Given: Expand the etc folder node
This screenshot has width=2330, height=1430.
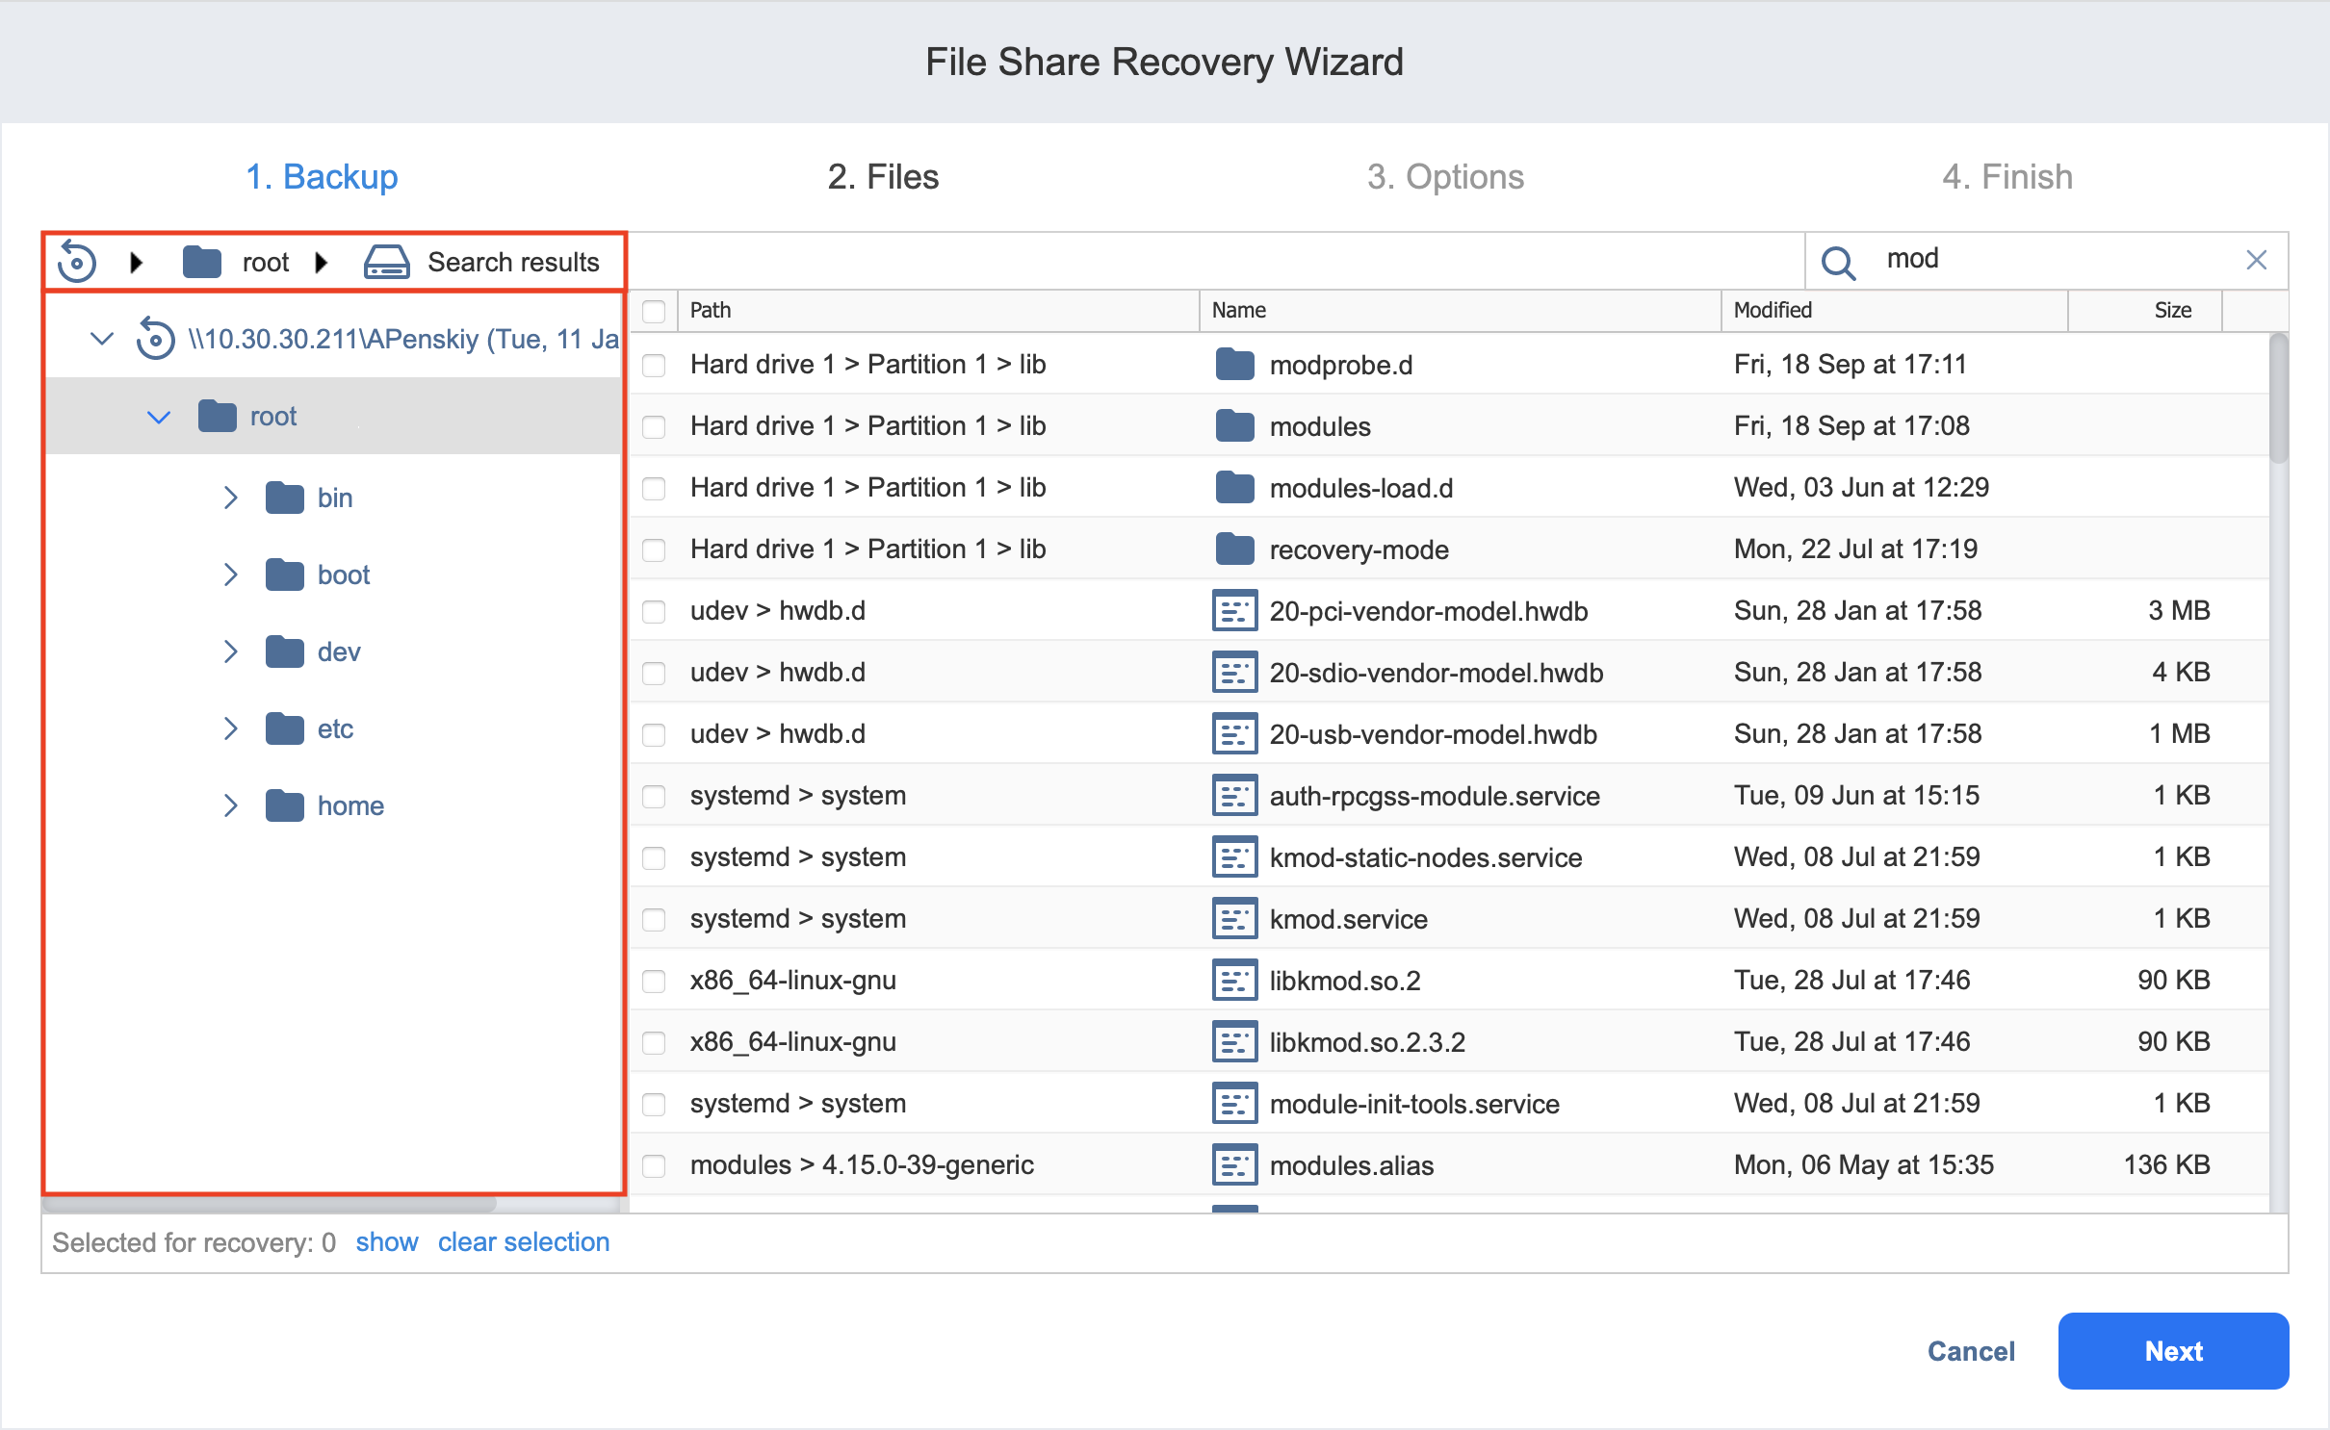Looking at the screenshot, I should 230,728.
